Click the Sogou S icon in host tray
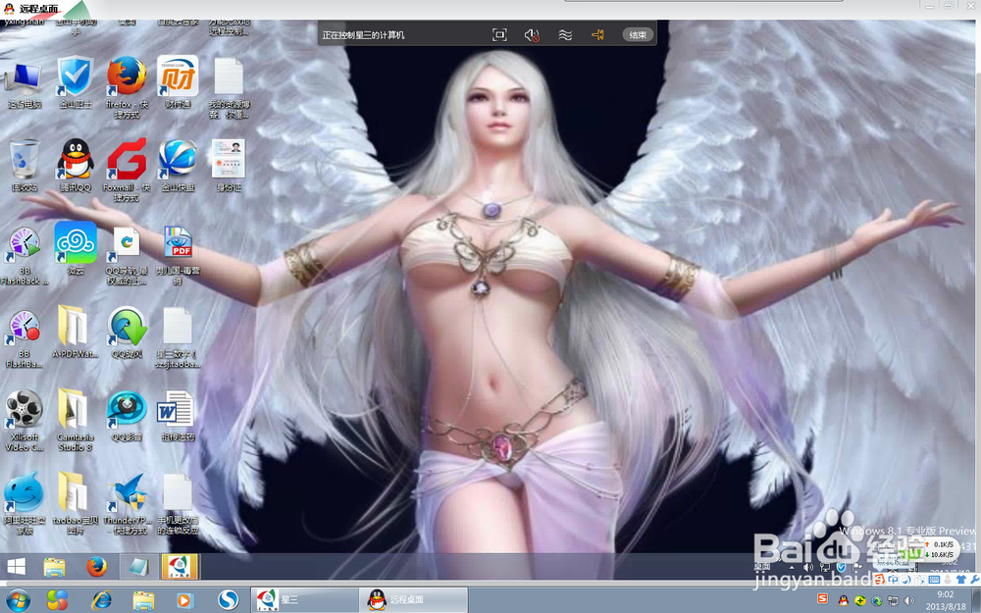The height and width of the screenshot is (613, 981). [x=822, y=598]
